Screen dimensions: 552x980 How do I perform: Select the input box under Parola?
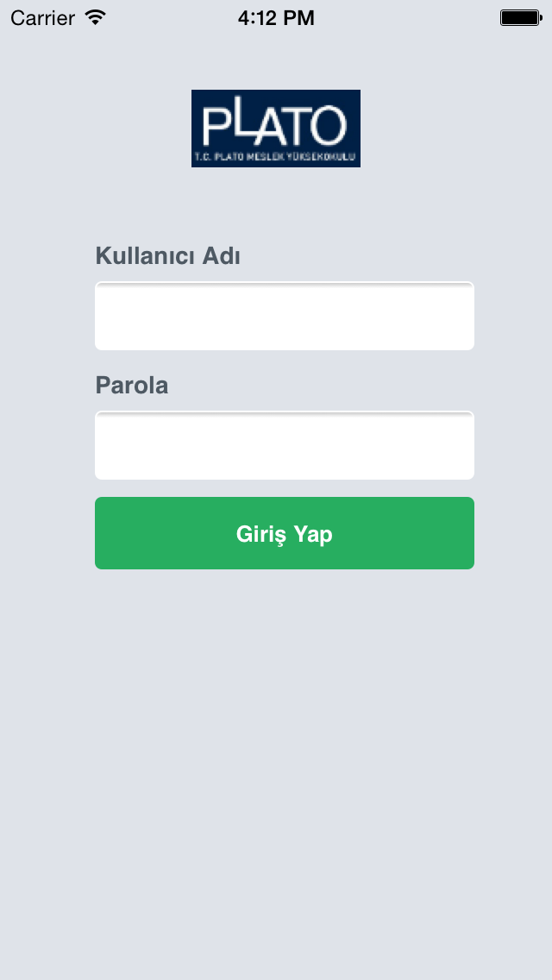[285, 445]
